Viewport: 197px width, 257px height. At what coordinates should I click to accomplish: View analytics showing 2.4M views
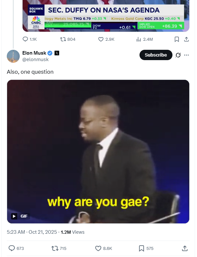coord(145,39)
